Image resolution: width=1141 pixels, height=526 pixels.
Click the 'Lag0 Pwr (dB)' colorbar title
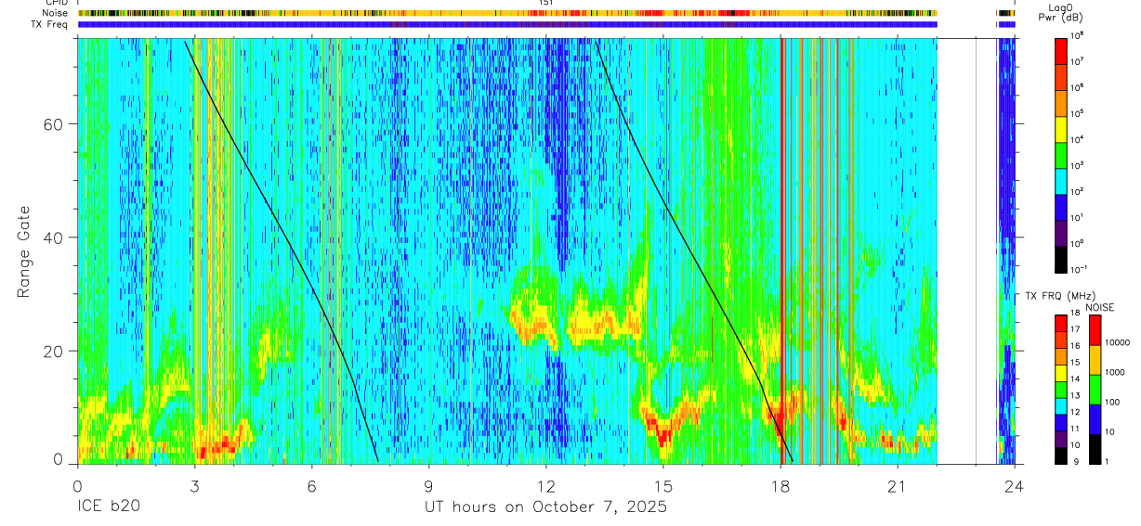1060,12
